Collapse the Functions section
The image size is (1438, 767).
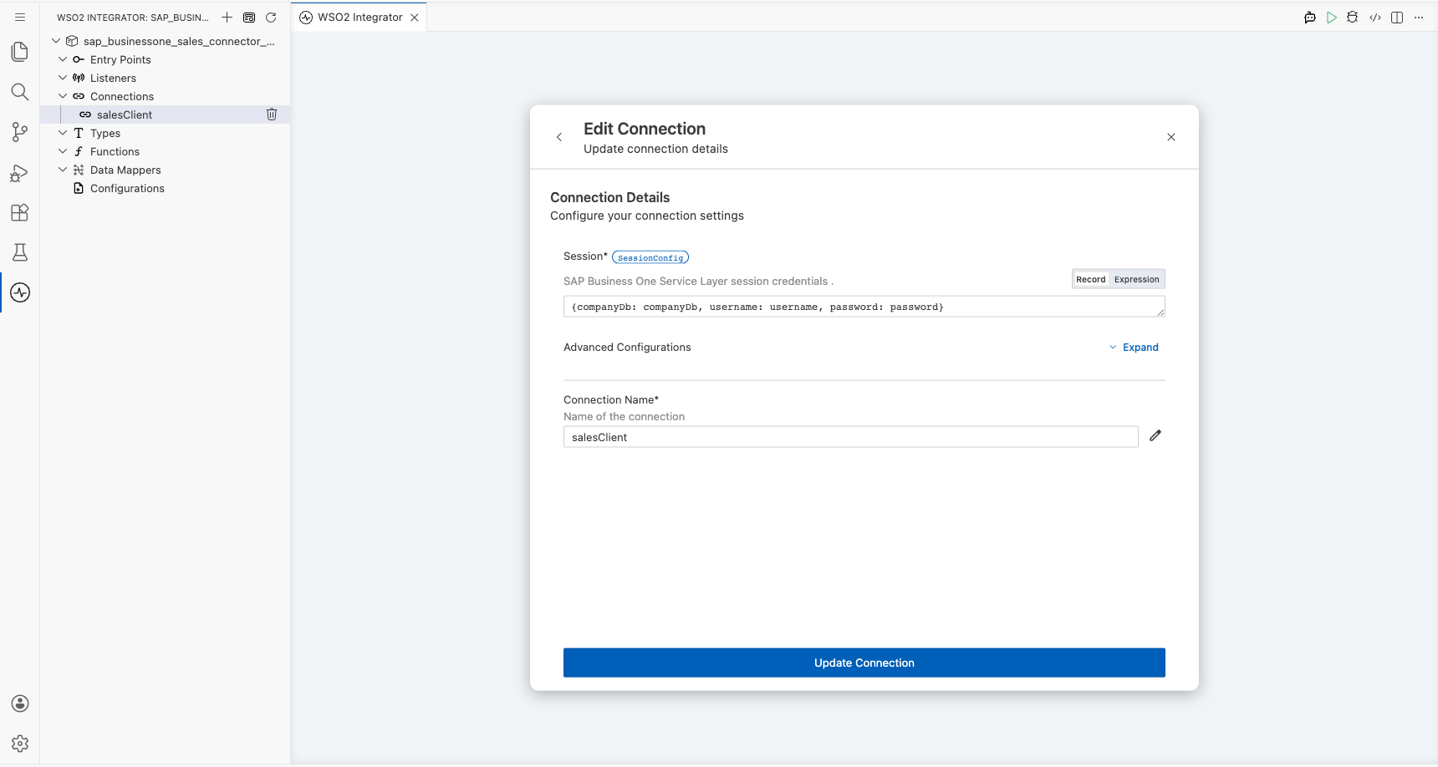point(63,151)
